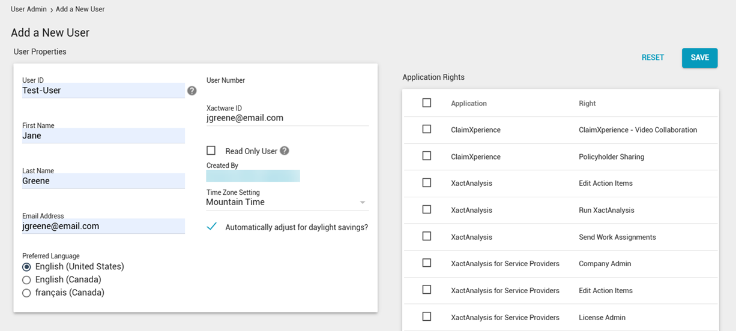This screenshot has width=736, height=331.
Task: Toggle the Read Only User checkbox
Action: point(211,151)
